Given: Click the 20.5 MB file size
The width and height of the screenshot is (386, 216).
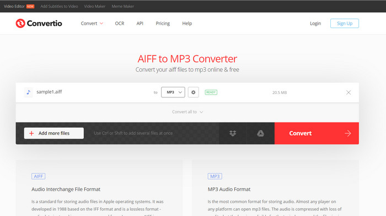Looking at the screenshot, I should [x=280, y=92].
